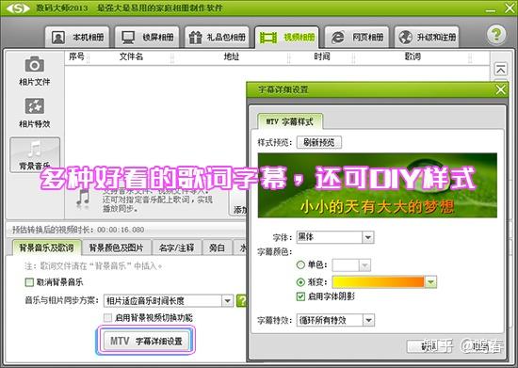Click the small green help icon near sync dropdown
Screen dimensions: 518x368
click(x=241, y=300)
